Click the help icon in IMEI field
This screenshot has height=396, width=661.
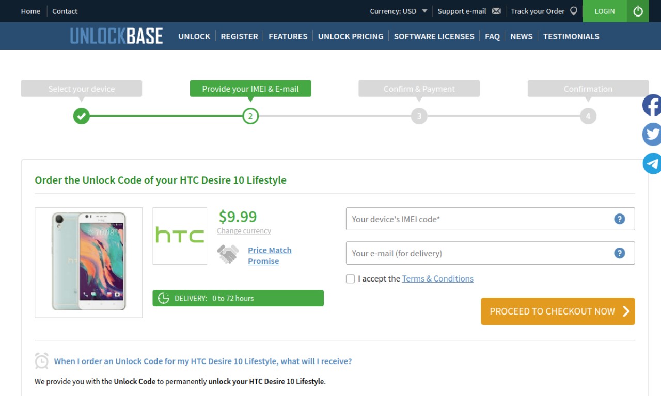pos(620,219)
